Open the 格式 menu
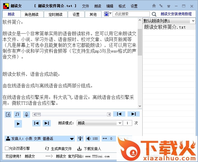The width and height of the screenshot is (198, 162). pyautogui.click(x=122, y=6)
